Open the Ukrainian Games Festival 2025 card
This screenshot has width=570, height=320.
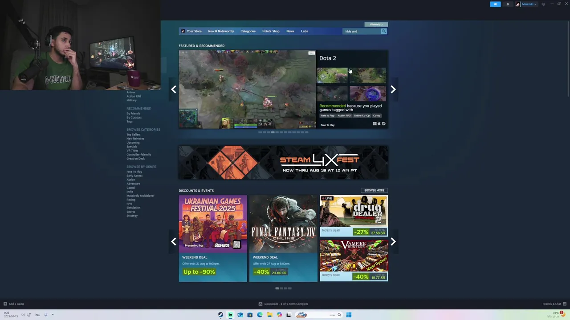point(213,238)
